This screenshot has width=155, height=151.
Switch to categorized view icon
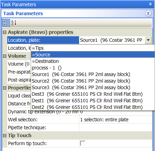[6, 23]
